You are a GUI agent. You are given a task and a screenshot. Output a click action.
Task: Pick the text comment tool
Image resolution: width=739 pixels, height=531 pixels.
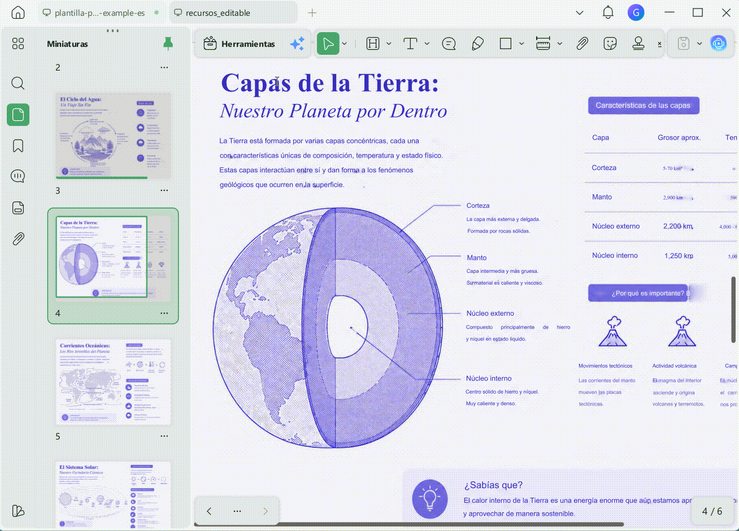click(x=410, y=44)
